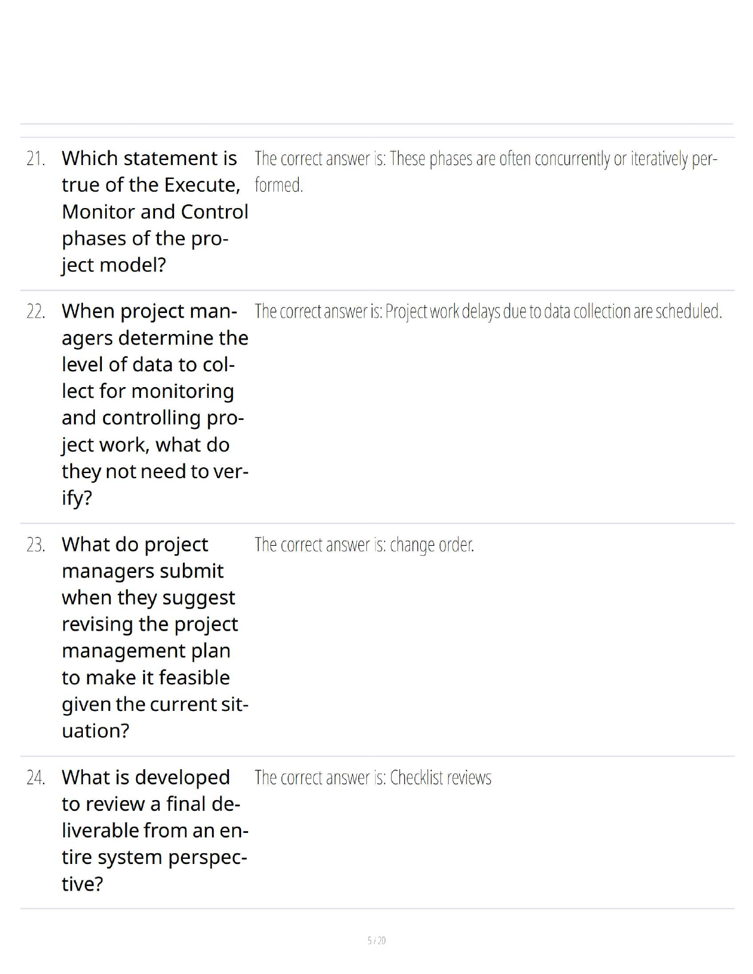The width and height of the screenshot is (753, 974).
Task: Click the "tire system perspec-" text line
Action: (x=154, y=857)
